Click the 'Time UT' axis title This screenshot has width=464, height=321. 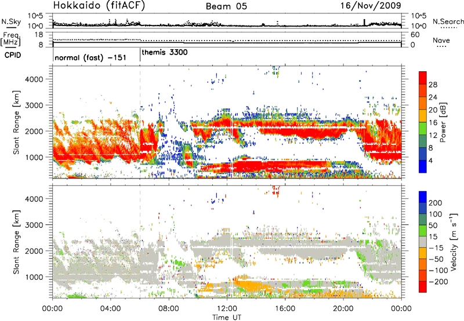pos(227,317)
